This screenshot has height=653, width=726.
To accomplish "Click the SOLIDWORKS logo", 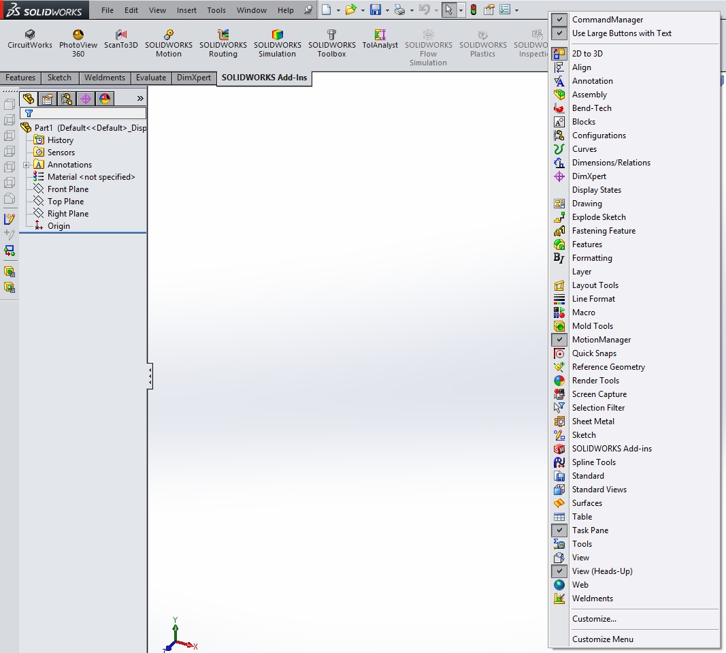I will [44, 10].
